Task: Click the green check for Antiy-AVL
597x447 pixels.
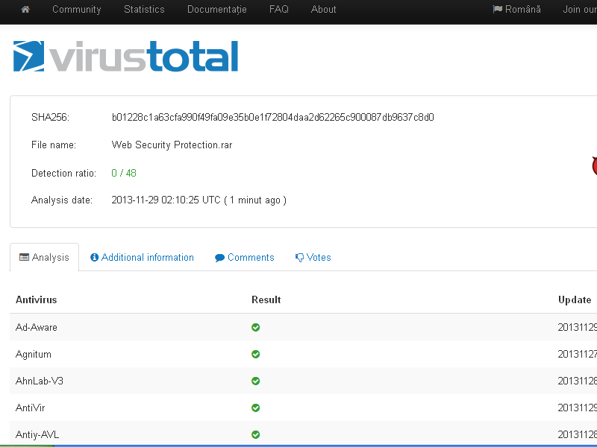Action: click(255, 434)
